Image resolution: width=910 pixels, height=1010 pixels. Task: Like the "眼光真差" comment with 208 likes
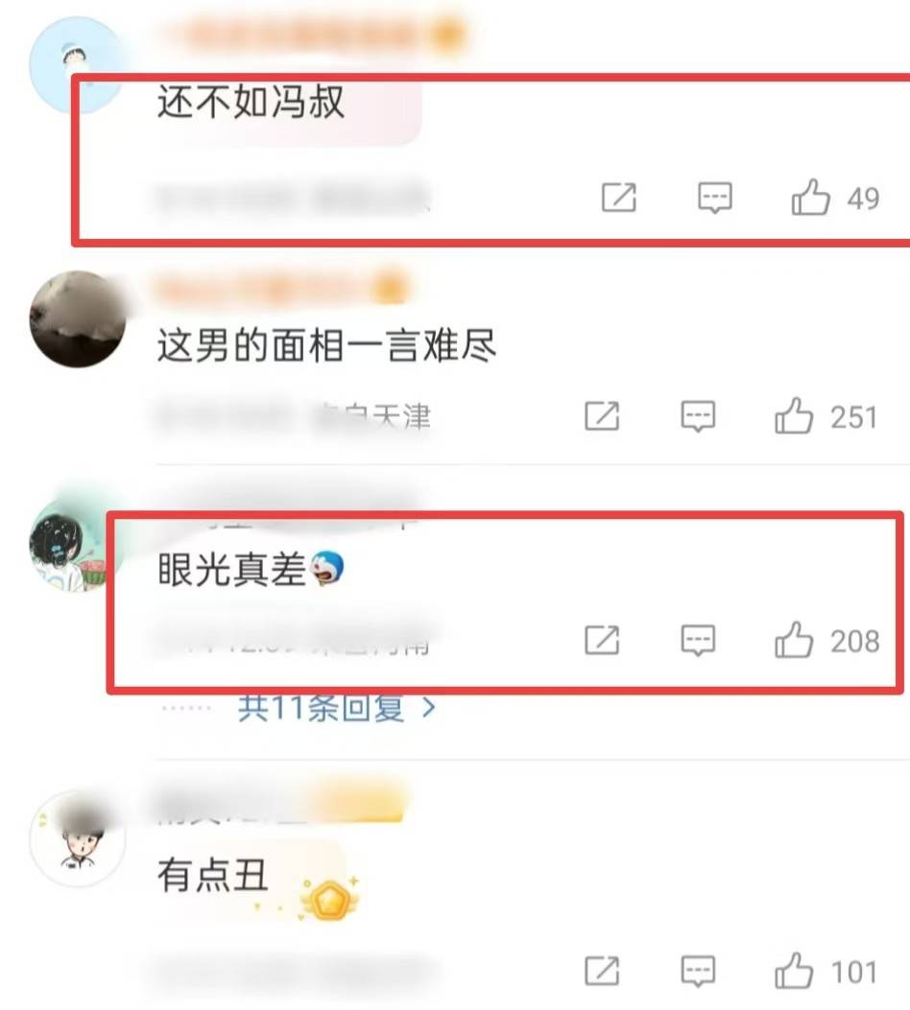[794, 640]
